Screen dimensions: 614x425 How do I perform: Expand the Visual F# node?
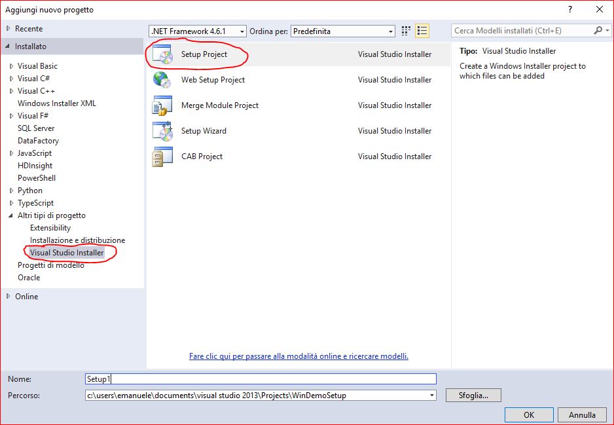11,116
